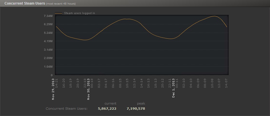Click the 16:13 time label

[x=148, y=83]
